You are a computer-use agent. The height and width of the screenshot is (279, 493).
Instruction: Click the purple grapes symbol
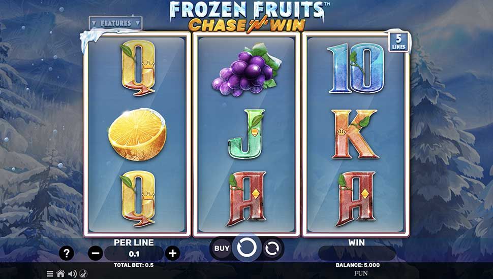click(x=246, y=70)
